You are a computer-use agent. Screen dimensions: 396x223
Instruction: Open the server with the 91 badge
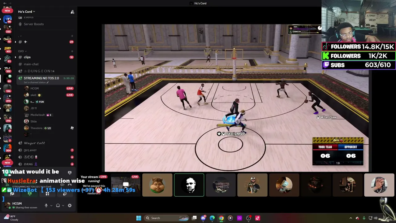point(7,59)
